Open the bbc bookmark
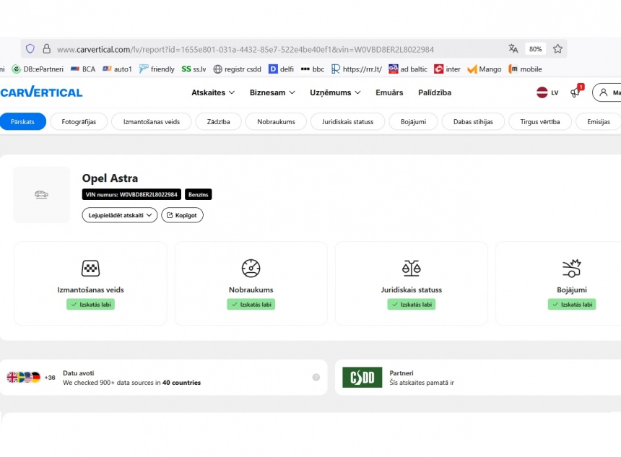The width and height of the screenshot is (621, 457). coord(313,69)
